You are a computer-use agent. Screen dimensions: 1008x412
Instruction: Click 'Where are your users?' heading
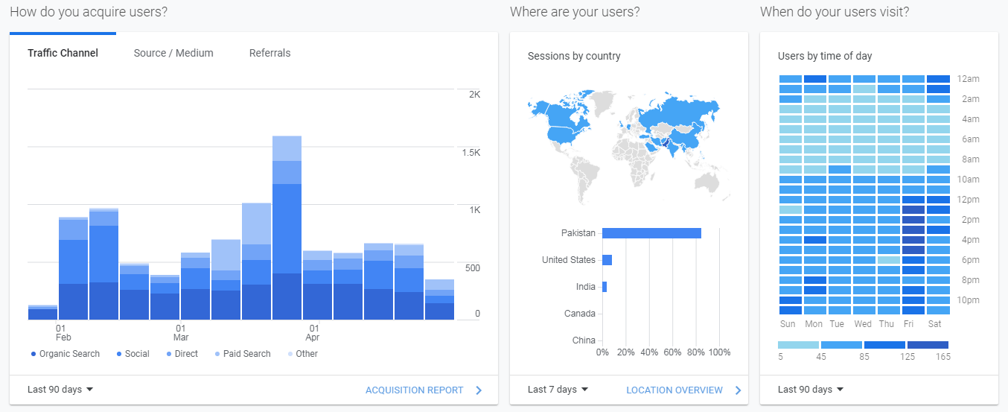pyautogui.click(x=575, y=12)
